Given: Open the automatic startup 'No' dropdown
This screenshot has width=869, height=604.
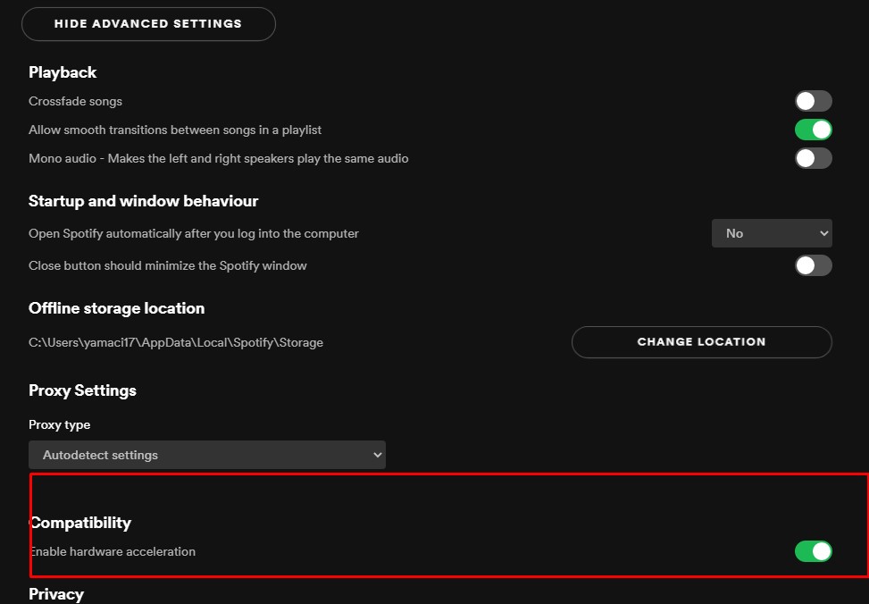Looking at the screenshot, I should [x=772, y=233].
